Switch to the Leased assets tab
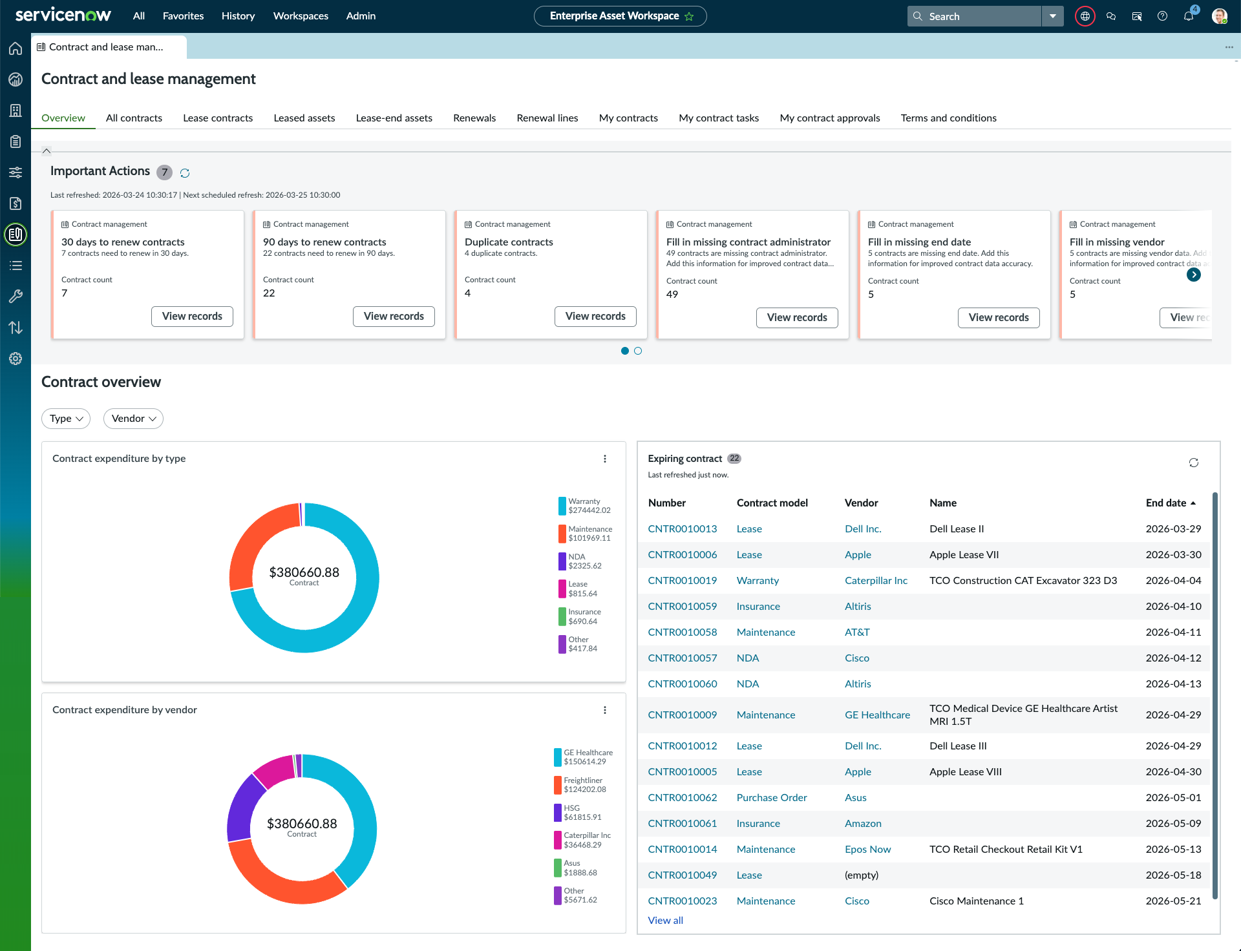1241x951 pixels. click(x=304, y=118)
